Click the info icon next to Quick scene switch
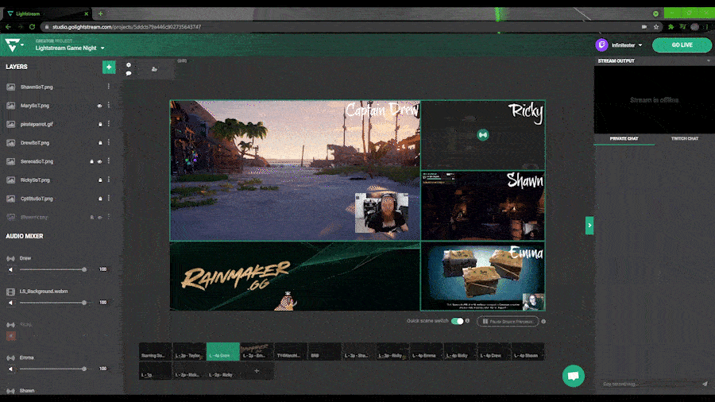This screenshot has width=715, height=402. click(467, 321)
